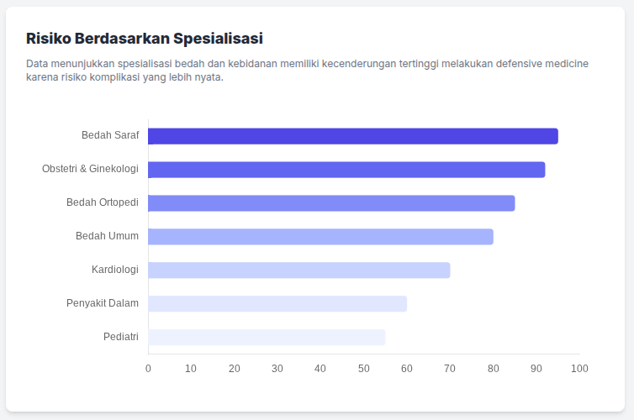634x420 pixels.
Task: Click the Bedah Saraf axis label
Action: [x=110, y=135]
